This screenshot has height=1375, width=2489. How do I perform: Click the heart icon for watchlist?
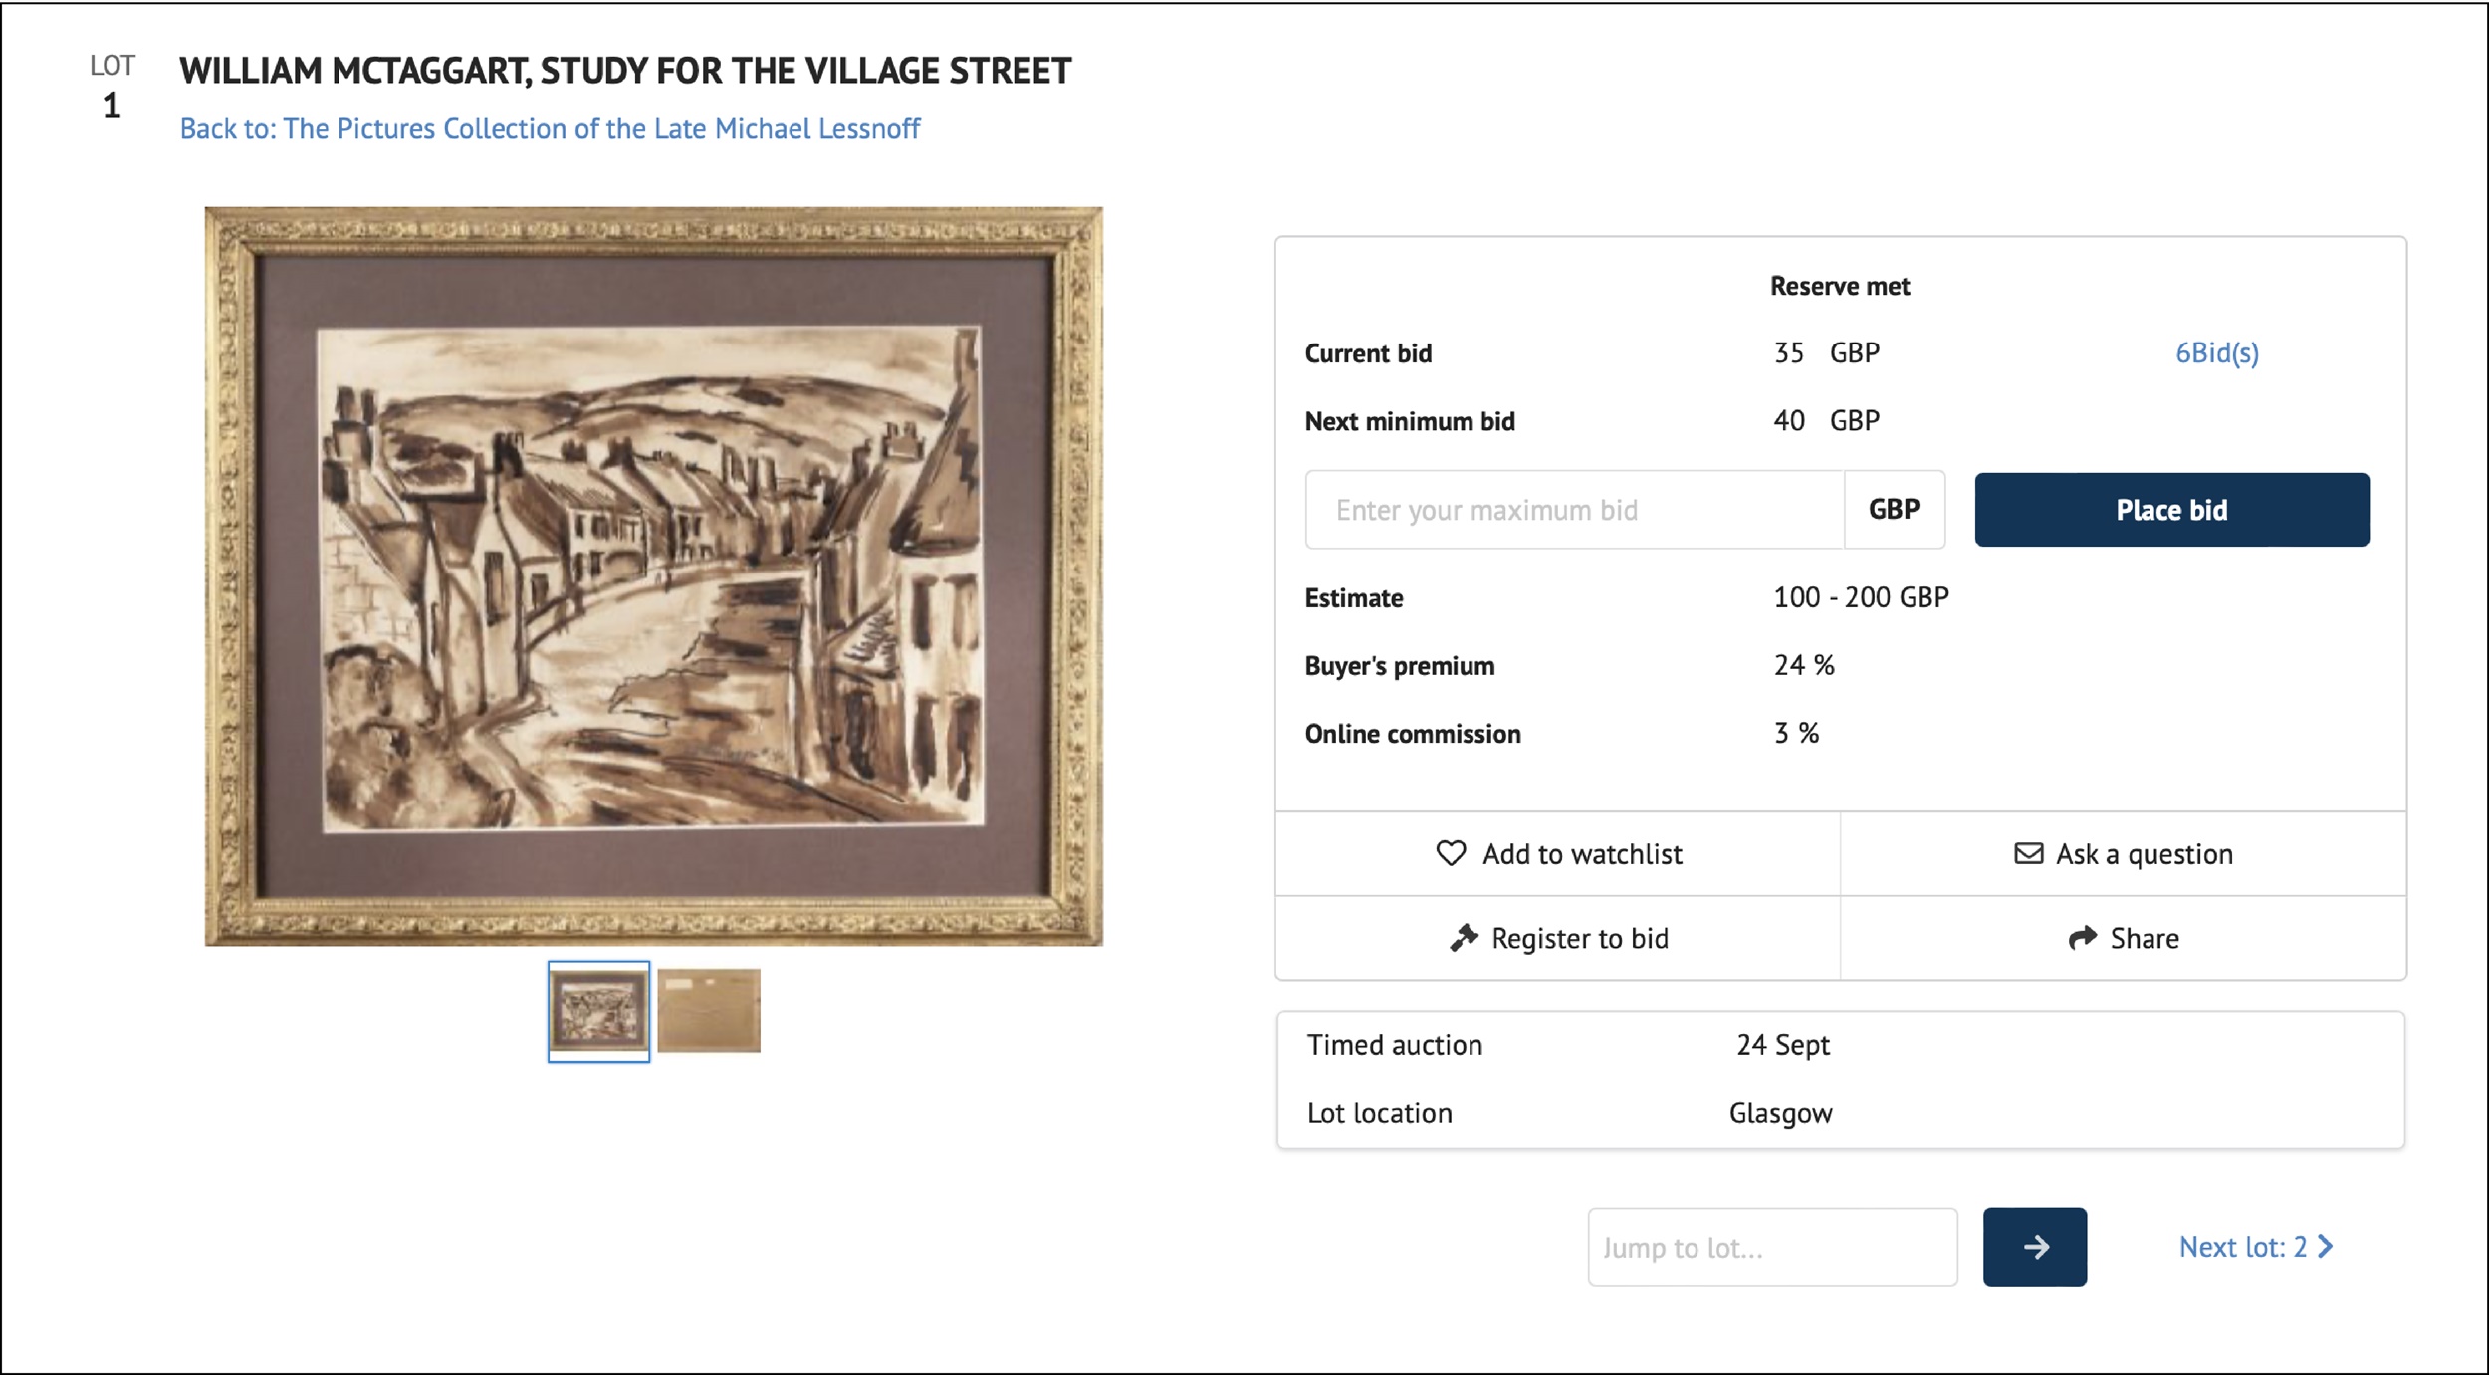pyautogui.click(x=1451, y=853)
